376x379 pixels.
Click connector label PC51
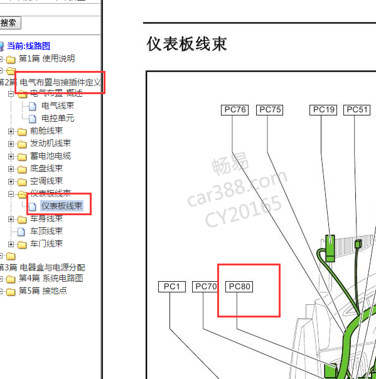tap(357, 110)
